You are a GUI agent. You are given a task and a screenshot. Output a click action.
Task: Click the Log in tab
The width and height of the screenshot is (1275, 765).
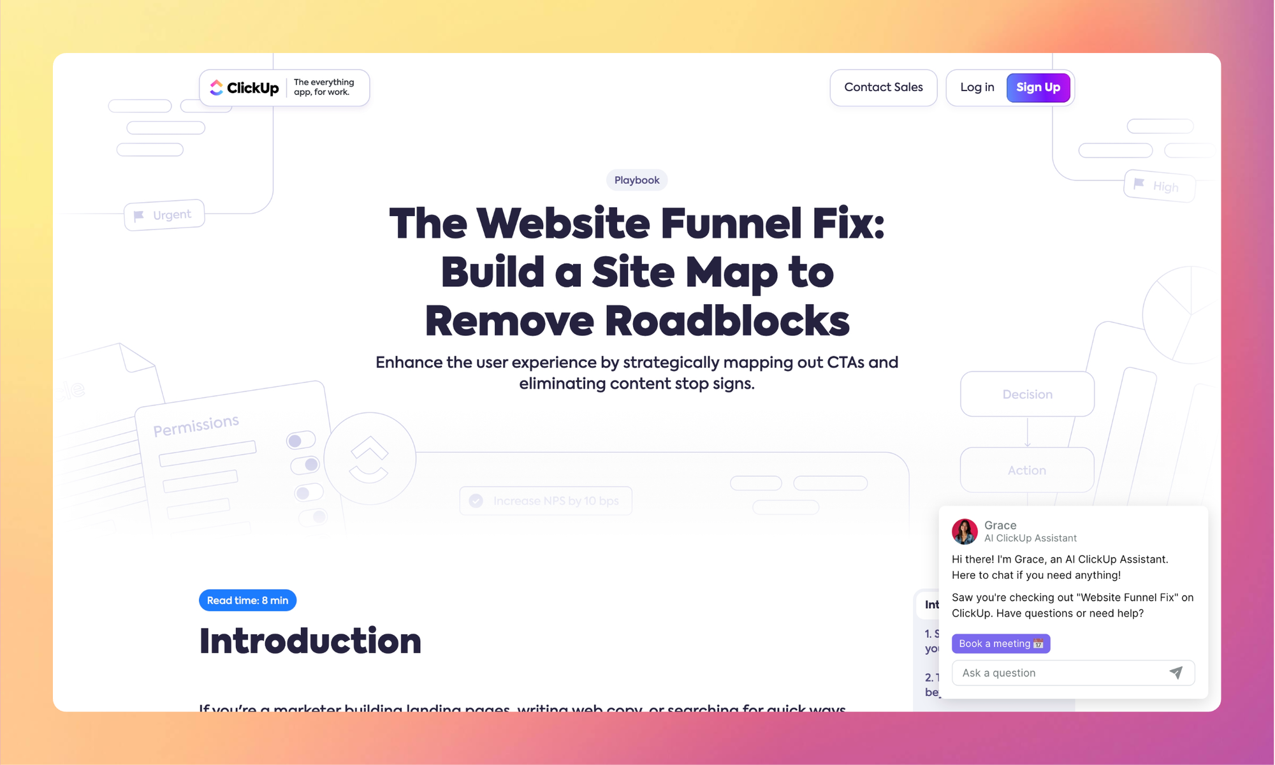click(x=977, y=87)
